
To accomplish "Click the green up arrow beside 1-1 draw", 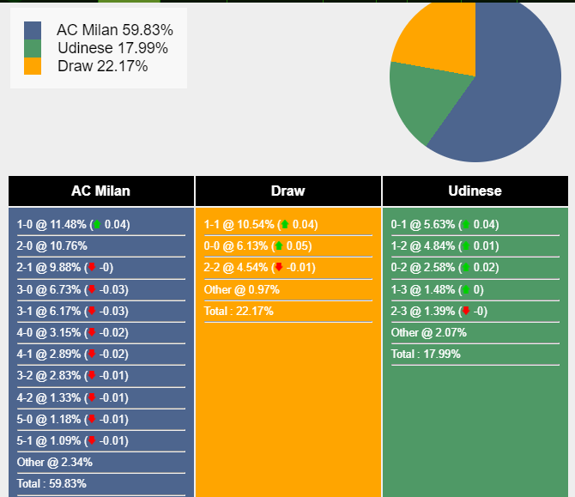I will click(x=284, y=225).
